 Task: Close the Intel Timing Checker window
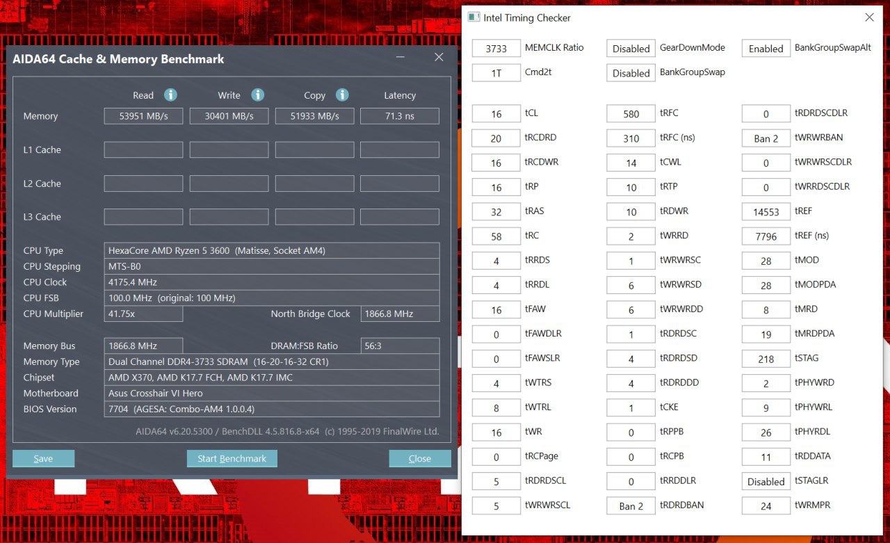(869, 17)
